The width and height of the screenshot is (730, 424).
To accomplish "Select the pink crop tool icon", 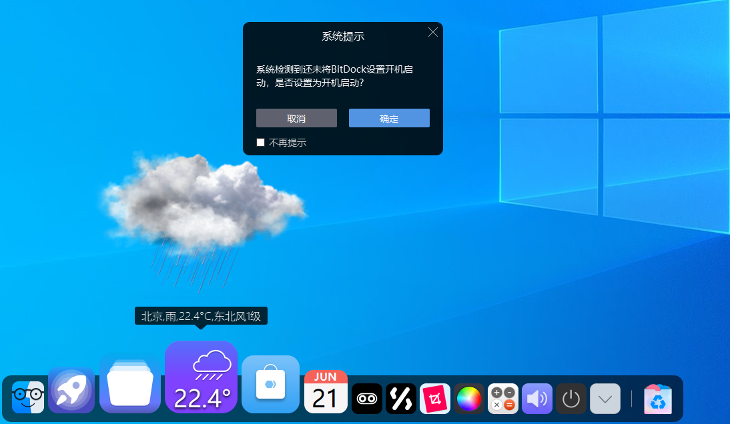I will [434, 398].
